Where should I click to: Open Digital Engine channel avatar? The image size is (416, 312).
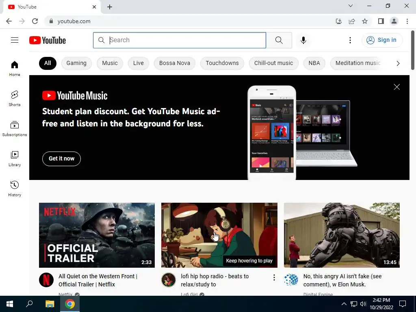tap(291, 280)
